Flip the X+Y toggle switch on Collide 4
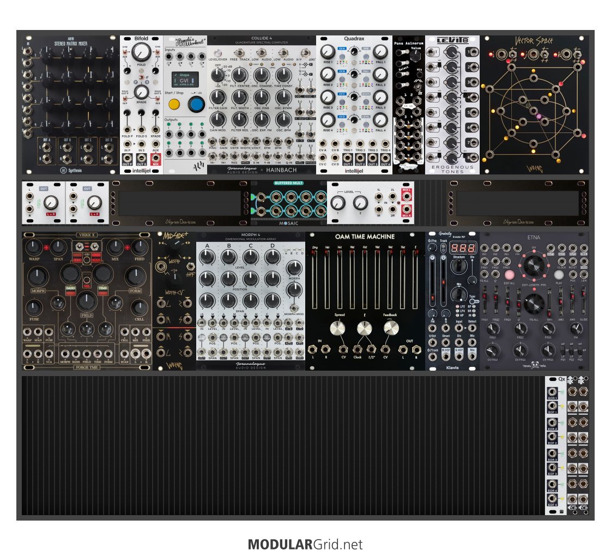The image size is (611, 556). (x=305, y=53)
